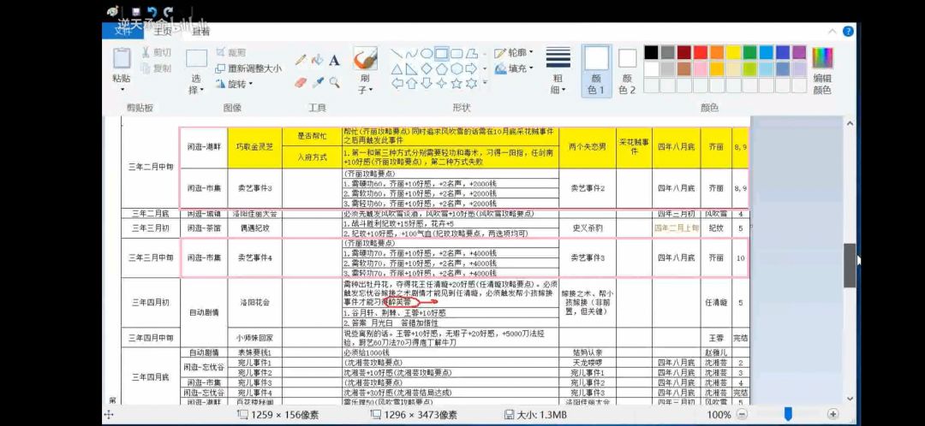Viewport: 925px width, 426px height.
Task: Choose the Curve shape
Action: (x=411, y=54)
